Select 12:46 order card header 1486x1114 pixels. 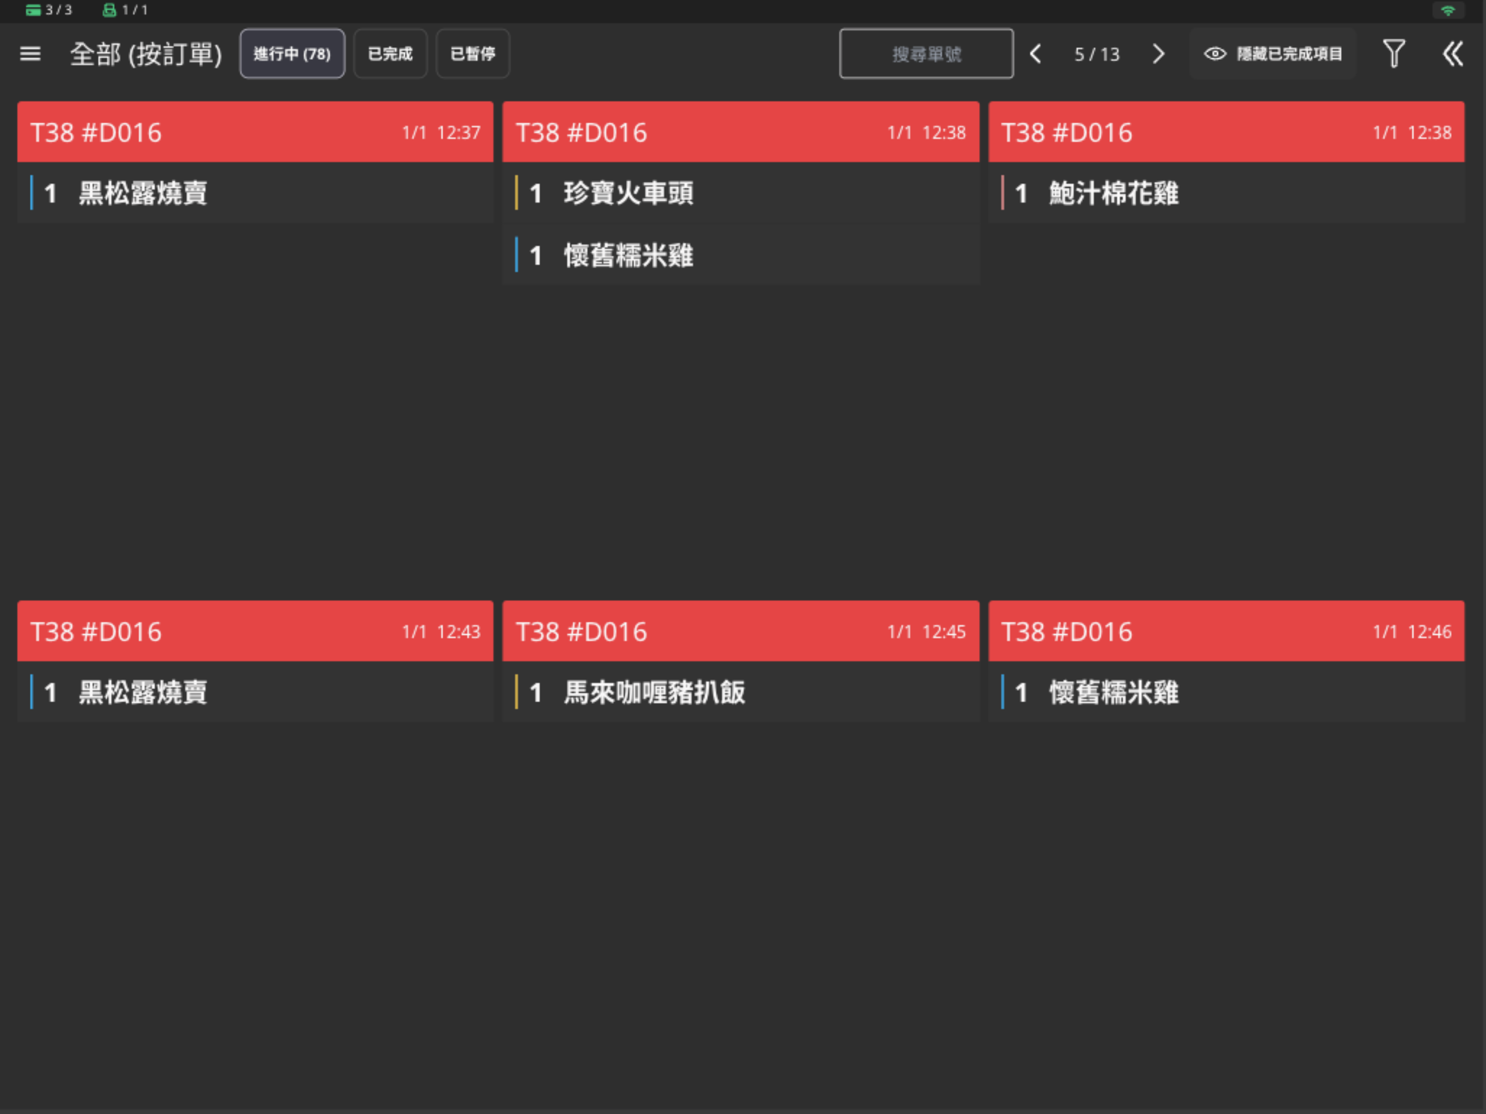click(1226, 632)
